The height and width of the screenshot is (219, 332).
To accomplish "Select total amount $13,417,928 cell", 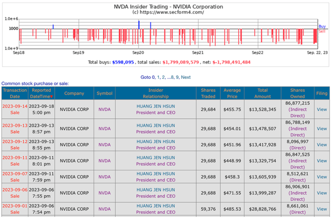I will coord(262,145).
